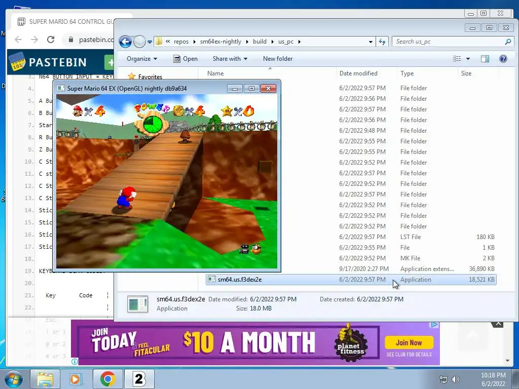Click Open in the Explorer toolbar

coord(186,59)
